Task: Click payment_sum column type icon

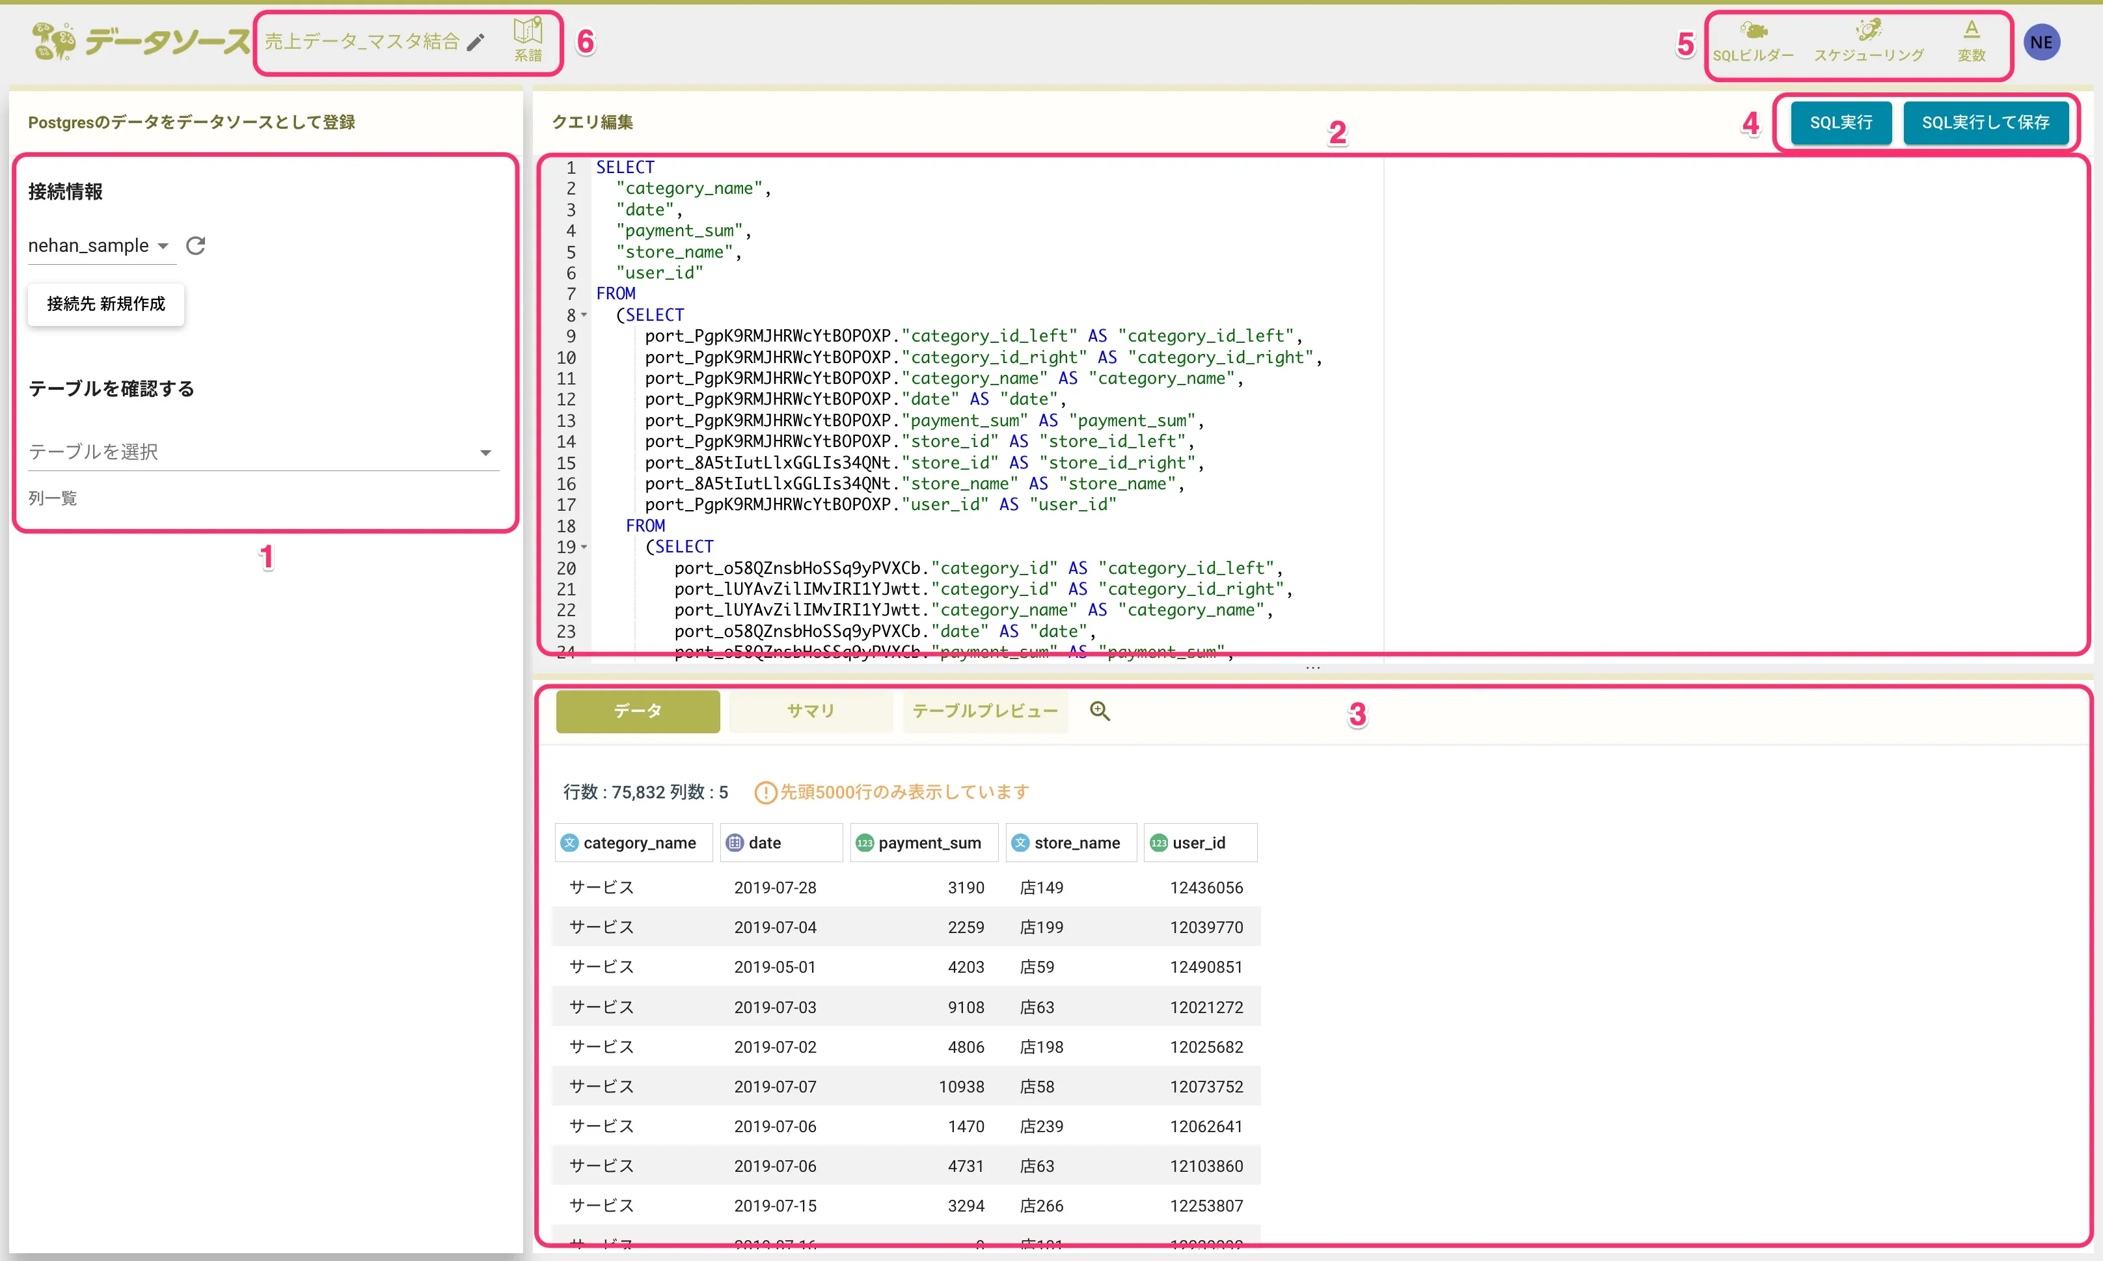Action: (865, 843)
